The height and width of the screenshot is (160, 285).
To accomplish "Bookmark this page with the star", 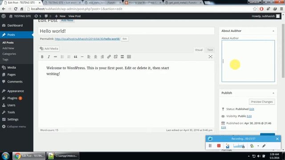I will coord(255,9).
